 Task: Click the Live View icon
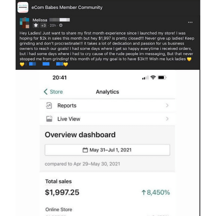(49, 119)
